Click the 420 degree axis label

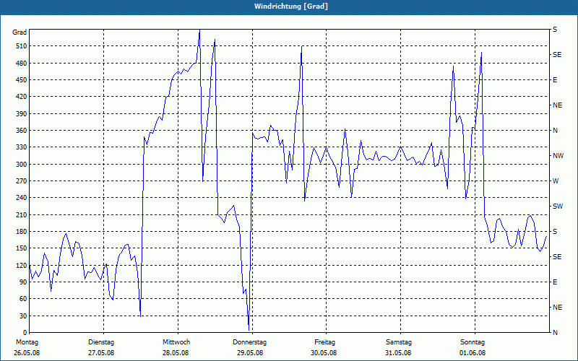tap(22, 97)
